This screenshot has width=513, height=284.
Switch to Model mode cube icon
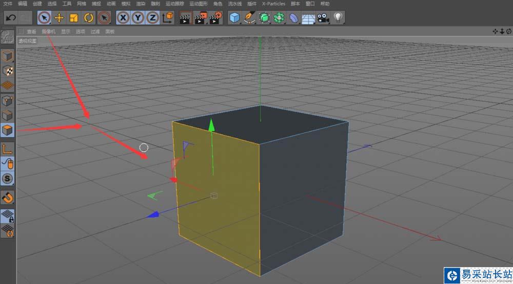[8, 56]
